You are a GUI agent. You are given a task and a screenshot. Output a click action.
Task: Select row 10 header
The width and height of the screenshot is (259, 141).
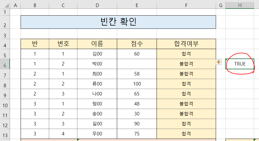[x=5, y=104]
